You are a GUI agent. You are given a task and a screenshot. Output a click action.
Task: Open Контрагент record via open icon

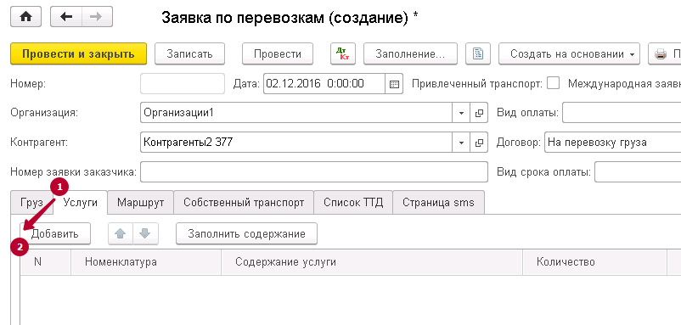coord(479,143)
